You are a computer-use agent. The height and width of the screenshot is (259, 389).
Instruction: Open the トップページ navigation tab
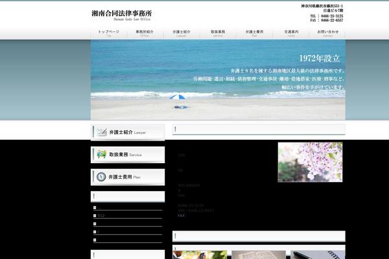click(x=109, y=33)
